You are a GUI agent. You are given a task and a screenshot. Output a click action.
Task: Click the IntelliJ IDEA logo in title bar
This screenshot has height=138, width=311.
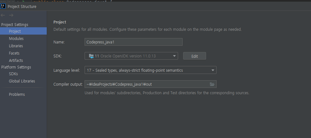click(3, 6)
